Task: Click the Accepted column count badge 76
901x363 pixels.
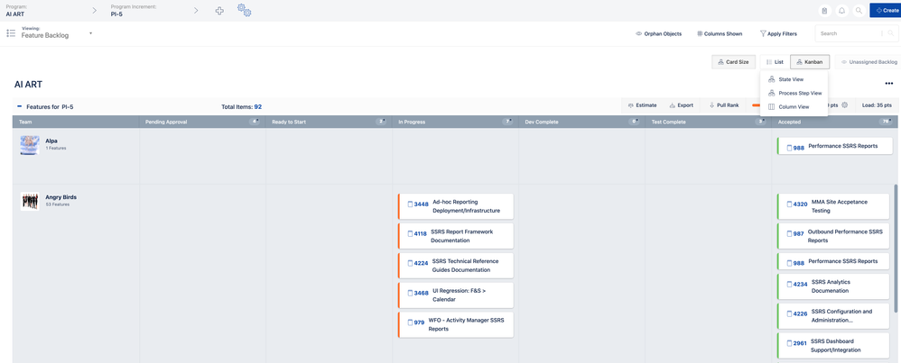Action: click(x=886, y=122)
